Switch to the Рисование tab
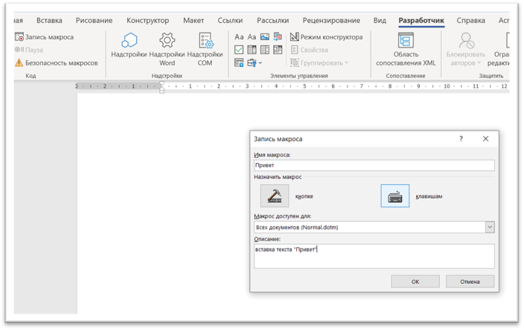Screen dimensions: 524x330 point(94,21)
